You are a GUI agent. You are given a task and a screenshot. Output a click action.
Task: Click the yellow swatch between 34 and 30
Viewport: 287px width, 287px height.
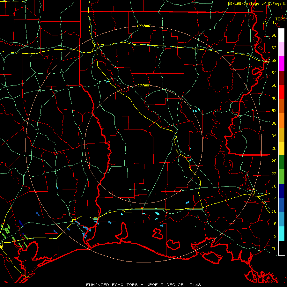282,149
